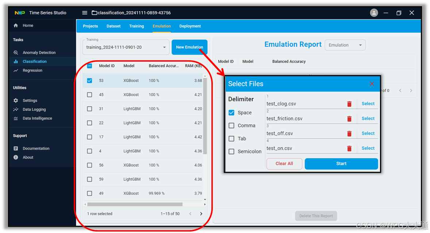Go to next page of model list
The image size is (430, 233).
tap(201, 214)
